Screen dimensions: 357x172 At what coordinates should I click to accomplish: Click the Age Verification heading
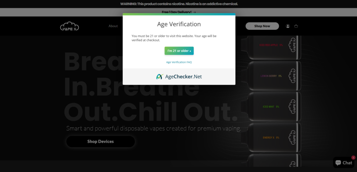click(179, 24)
